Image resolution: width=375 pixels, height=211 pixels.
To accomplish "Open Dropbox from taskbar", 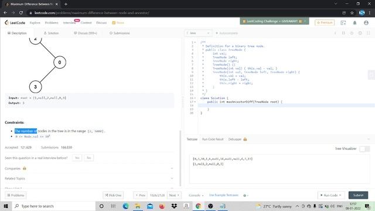I will tap(174, 206).
